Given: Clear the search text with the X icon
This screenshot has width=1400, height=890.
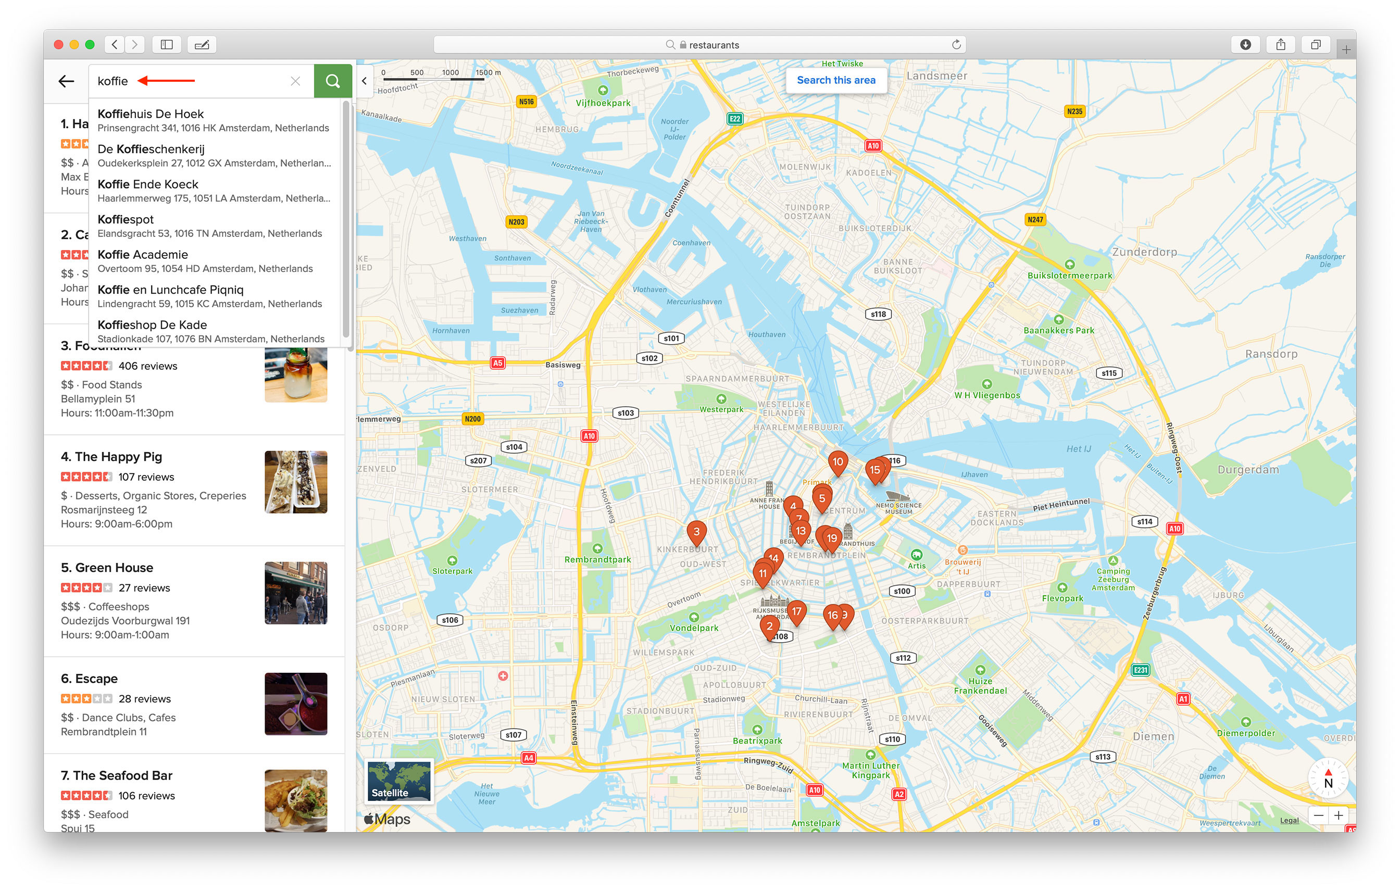Looking at the screenshot, I should (x=295, y=81).
